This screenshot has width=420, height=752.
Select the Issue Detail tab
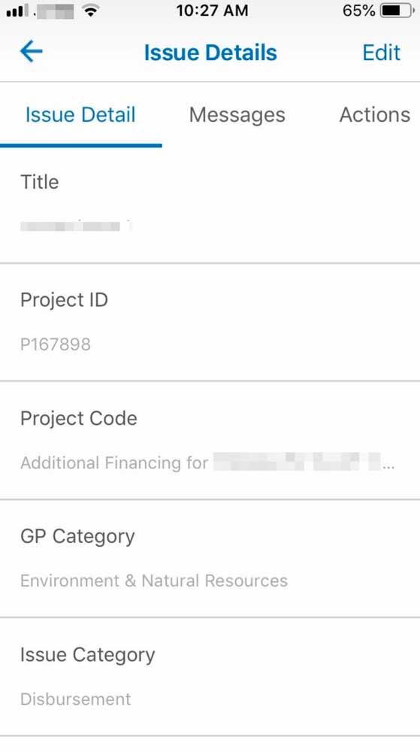coord(80,115)
